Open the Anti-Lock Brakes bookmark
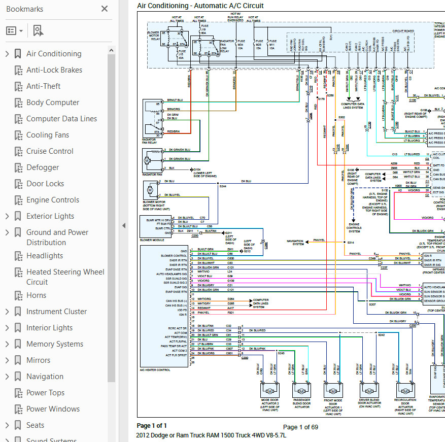This screenshot has height=442, width=445. [x=54, y=70]
